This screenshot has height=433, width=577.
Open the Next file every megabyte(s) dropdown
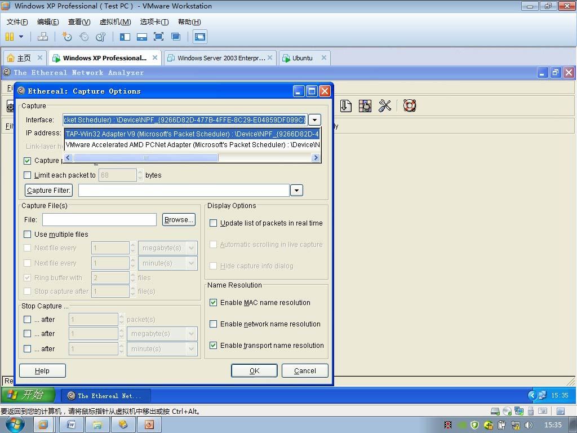pos(168,248)
